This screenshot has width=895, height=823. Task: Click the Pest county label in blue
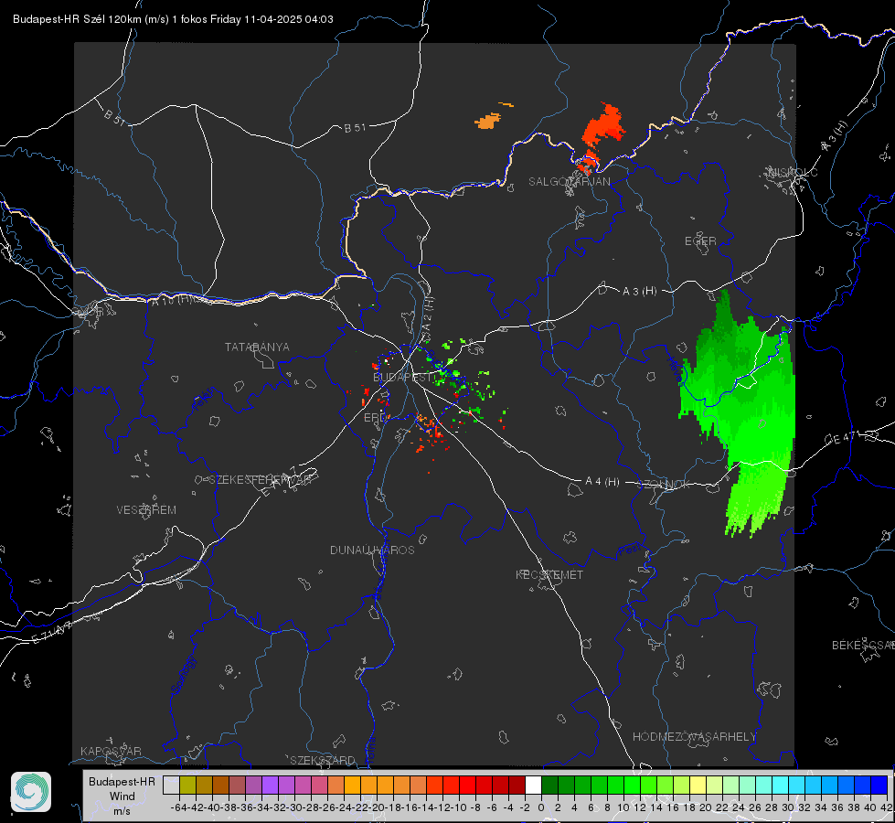tap(628, 551)
